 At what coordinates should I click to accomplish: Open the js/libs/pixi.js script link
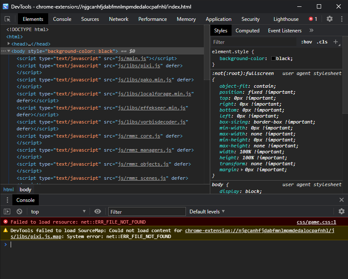[139, 66]
